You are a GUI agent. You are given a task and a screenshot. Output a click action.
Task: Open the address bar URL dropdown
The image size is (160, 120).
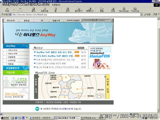point(141,14)
